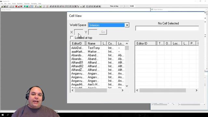
Task: Click the undo arrow toolbar icon
Action: [x=10, y=6]
